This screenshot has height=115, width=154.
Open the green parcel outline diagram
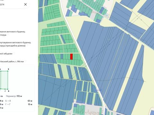point(4,80)
